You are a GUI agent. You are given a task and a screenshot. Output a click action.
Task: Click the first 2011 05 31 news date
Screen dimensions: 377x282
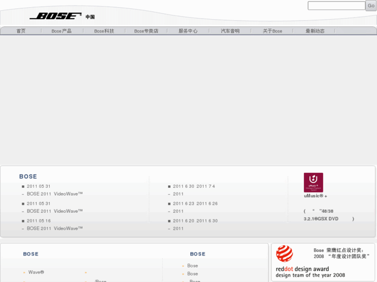38,186
